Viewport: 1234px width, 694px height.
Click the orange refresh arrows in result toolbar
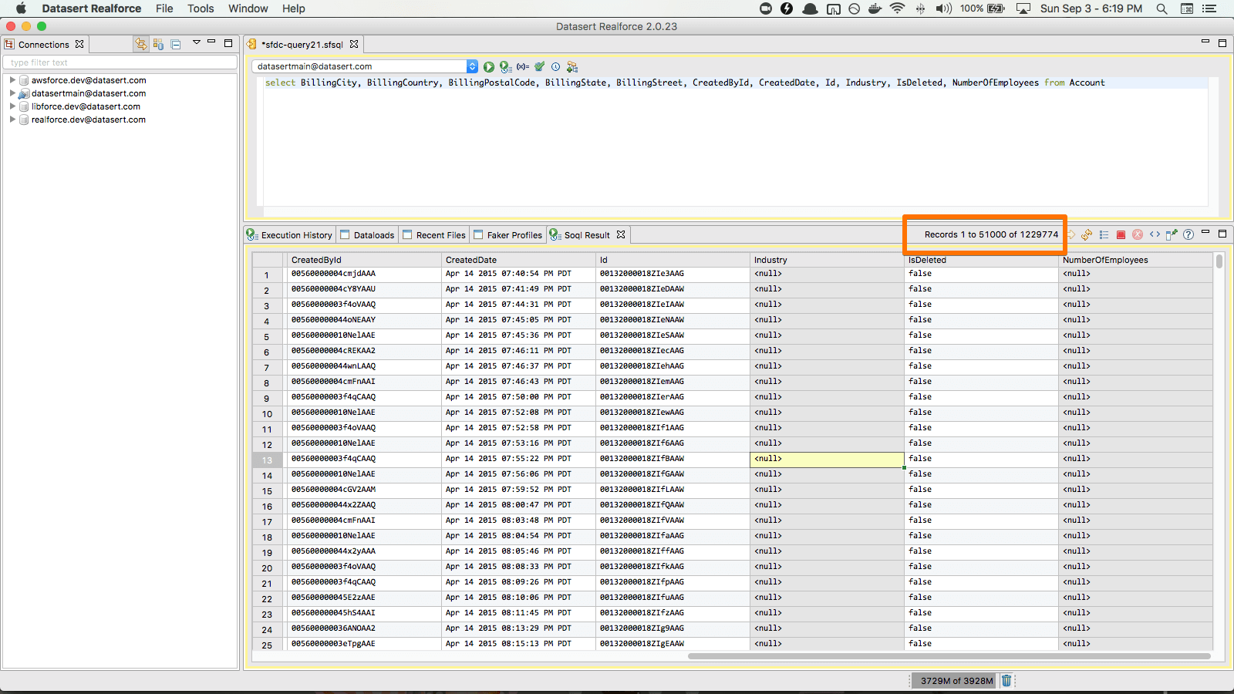click(x=1087, y=234)
